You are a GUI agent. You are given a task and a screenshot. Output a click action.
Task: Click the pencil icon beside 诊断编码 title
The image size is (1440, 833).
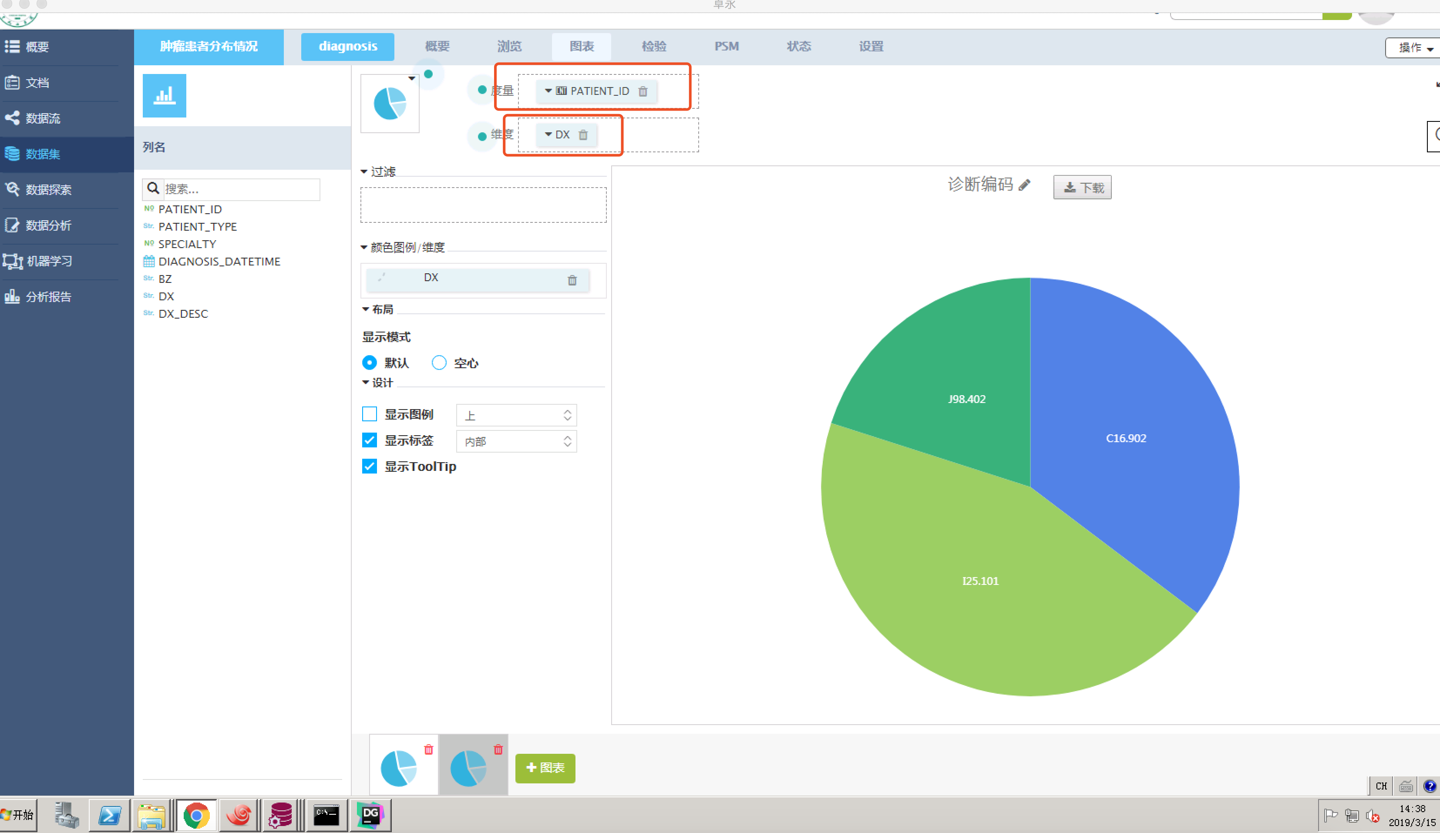coord(1025,185)
